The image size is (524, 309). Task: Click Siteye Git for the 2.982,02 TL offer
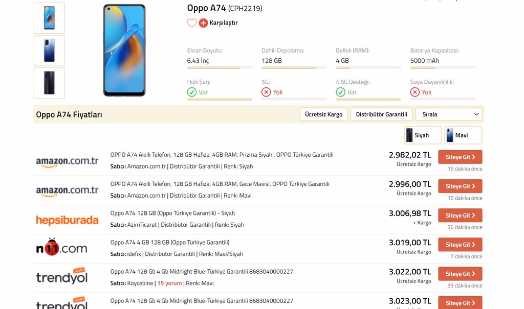[x=460, y=157]
